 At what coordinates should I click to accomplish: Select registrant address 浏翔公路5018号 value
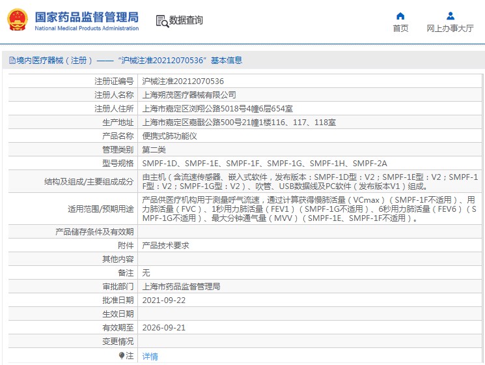pyautogui.click(x=217, y=108)
